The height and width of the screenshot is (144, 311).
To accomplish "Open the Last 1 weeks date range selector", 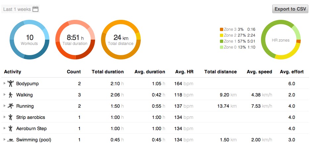I will coord(17,9).
